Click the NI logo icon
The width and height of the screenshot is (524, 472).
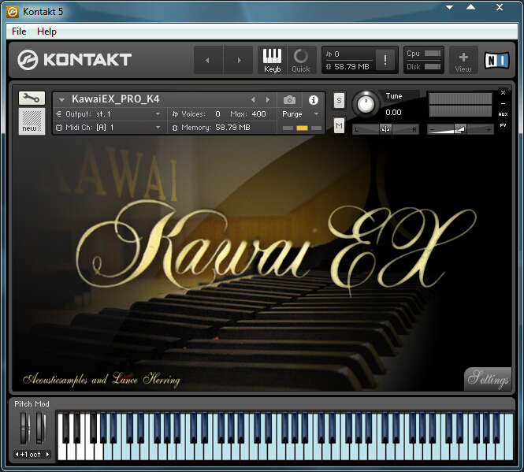point(497,61)
